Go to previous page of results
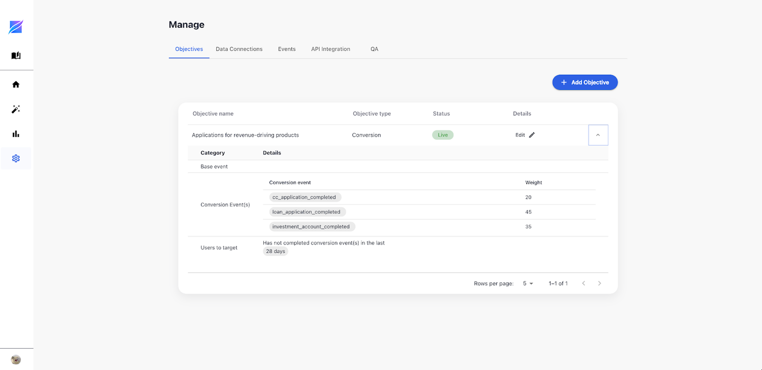This screenshot has width=762, height=370. [583, 283]
